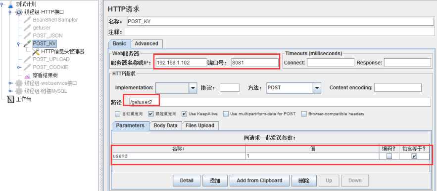Click the Down button

coord(355,181)
